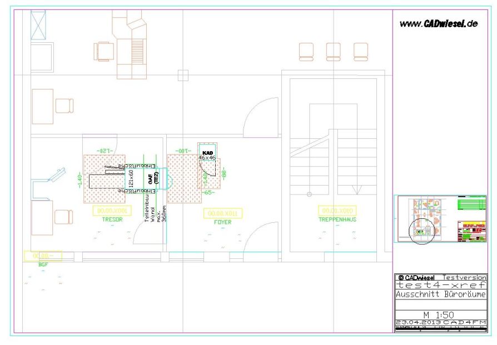Viewport: 497px width, 345px height.
Task: Click the BGF area label
Action: click(x=43, y=264)
